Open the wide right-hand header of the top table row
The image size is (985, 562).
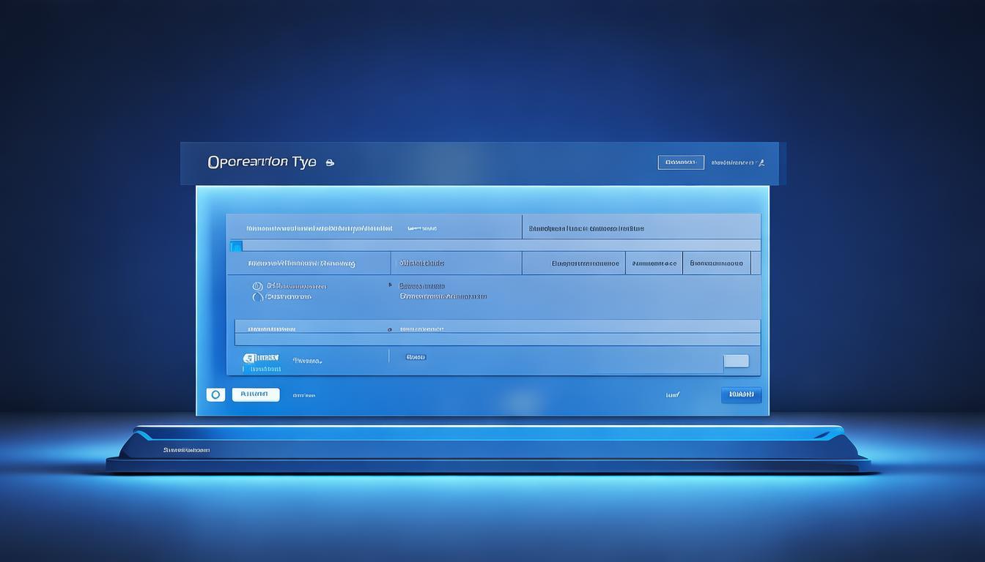(x=641, y=228)
